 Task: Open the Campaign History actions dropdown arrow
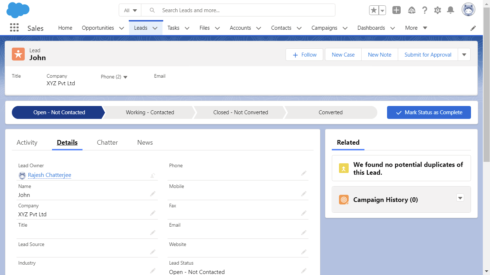tap(460, 198)
